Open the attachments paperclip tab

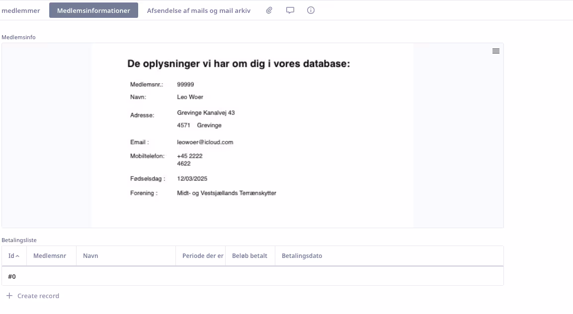(269, 10)
